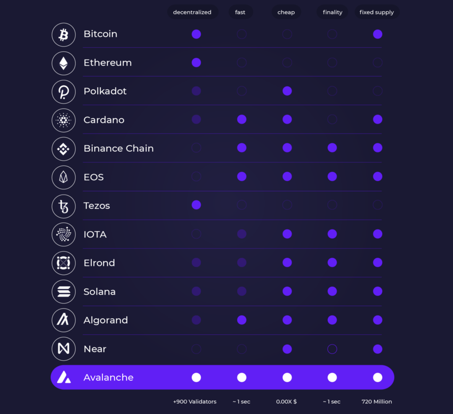Image resolution: width=453 pixels, height=414 pixels.
Task: Click the Tezos logo icon
Action: [63, 206]
